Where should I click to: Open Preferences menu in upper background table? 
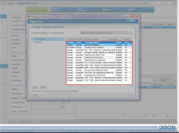[x=158, y=25]
